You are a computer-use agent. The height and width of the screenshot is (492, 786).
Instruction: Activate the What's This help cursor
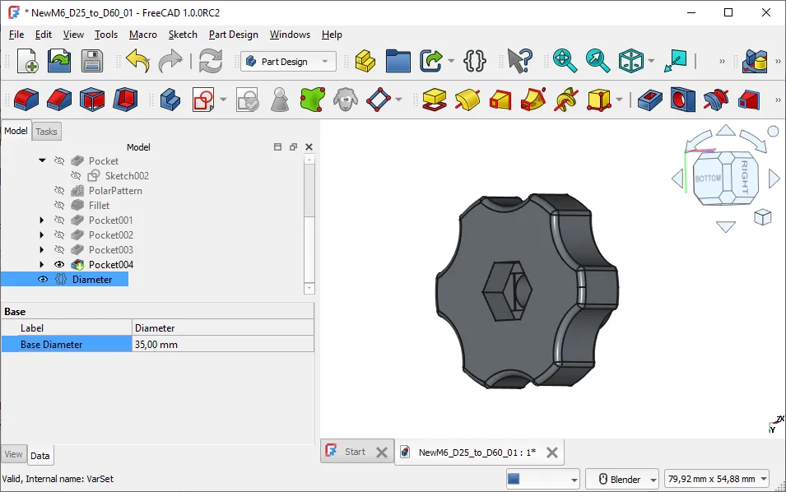click(x=519, y=61)
